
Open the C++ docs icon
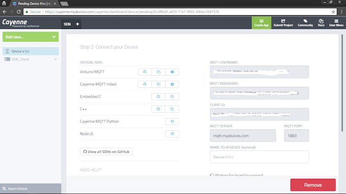[172, 109]
